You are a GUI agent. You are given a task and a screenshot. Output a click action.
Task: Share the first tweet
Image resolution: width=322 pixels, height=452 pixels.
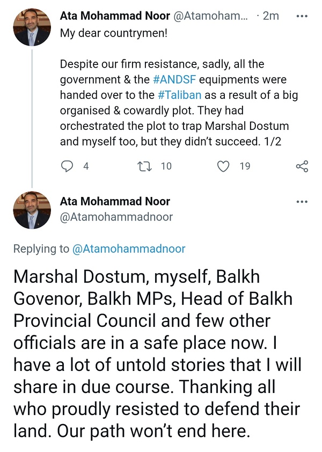[302, 166]
